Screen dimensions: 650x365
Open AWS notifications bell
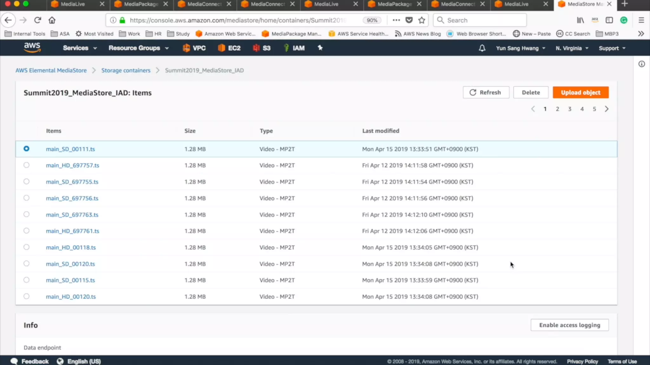pos(482,48)
